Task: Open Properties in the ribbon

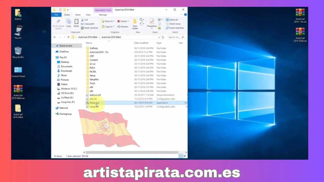Action: tap(152, 23)
